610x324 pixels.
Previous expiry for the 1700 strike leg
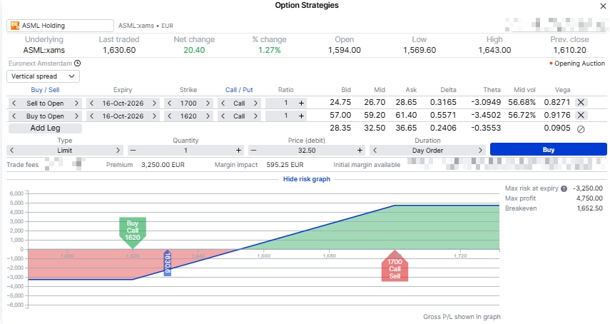(92, 103)
